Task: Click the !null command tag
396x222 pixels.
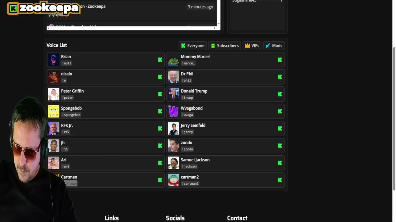Action: [x=67, y=63]
